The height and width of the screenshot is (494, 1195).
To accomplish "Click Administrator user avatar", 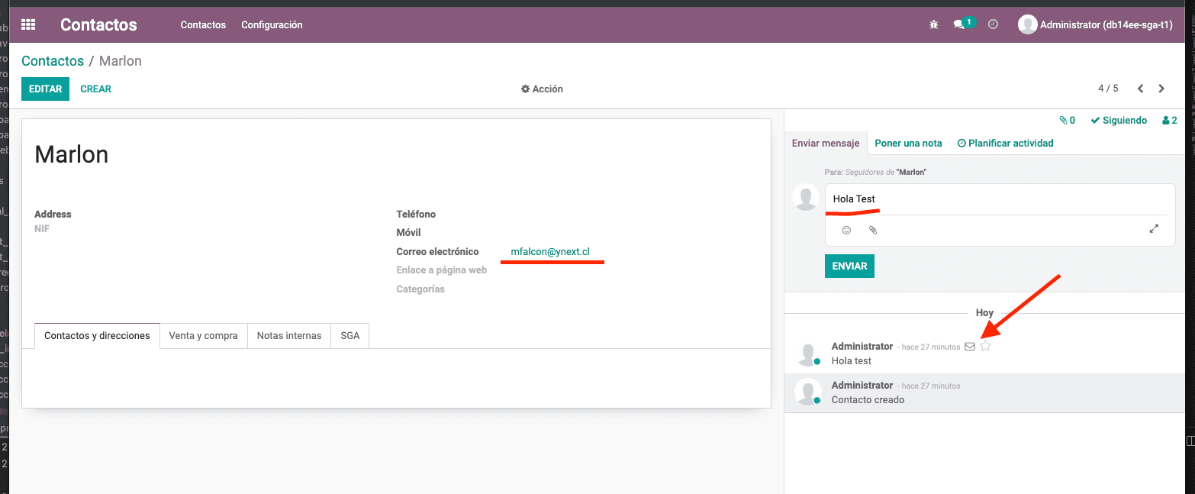I will (x=1028, y=24).
